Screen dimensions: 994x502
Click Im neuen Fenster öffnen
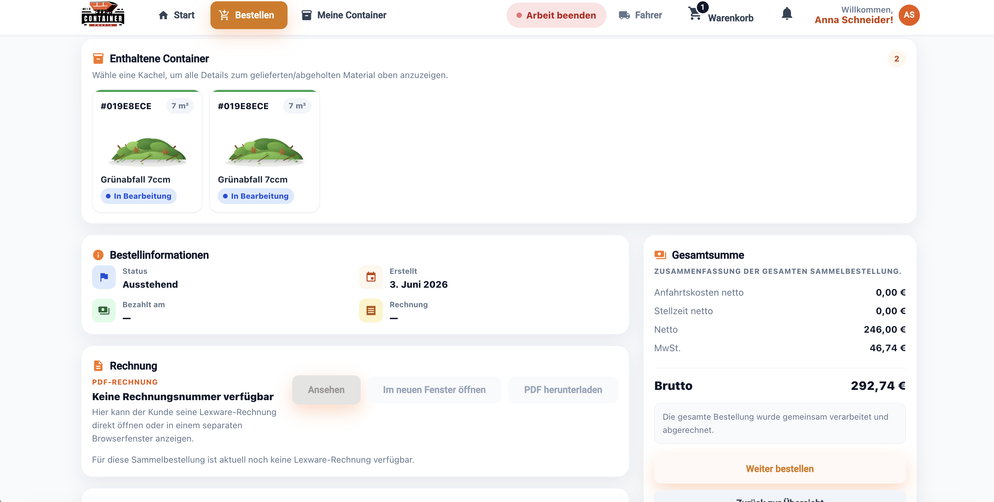[434, 390]
